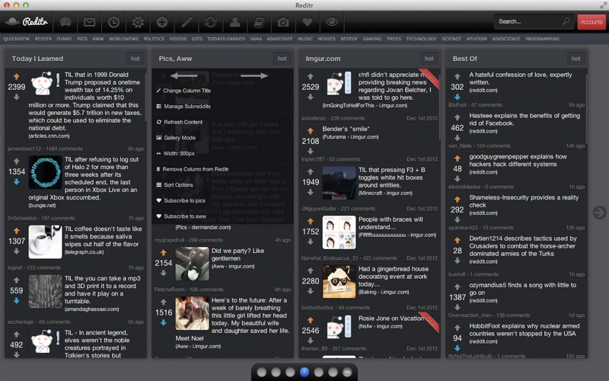Open the speedometer dashboard icon in toolbar

pyautogui.click(x=65, y=22)
